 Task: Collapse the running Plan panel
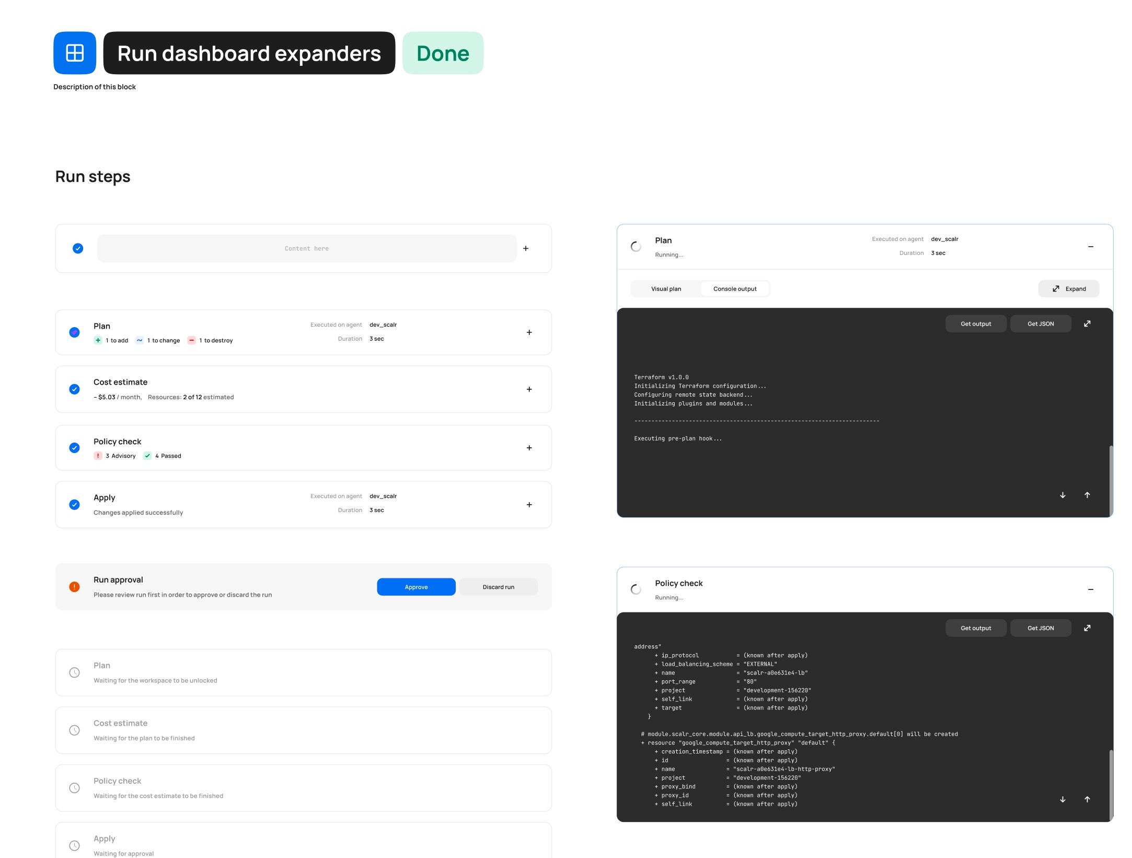(x=1090, y=247)
